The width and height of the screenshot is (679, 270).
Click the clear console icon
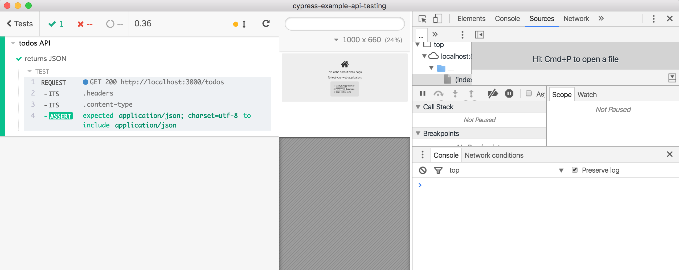[x=423, y=170]
